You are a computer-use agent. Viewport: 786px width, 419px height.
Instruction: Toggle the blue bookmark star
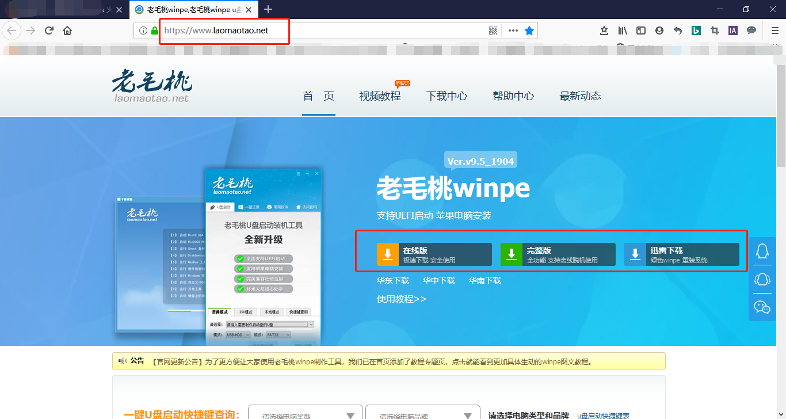tap(529, 31)
